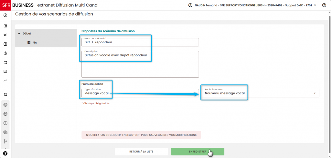Click the RETOUR À LA LISTE button
Image resolution: width=331 pixels, height=158 pixels.
pyautogui.click(x=142, y=152)
